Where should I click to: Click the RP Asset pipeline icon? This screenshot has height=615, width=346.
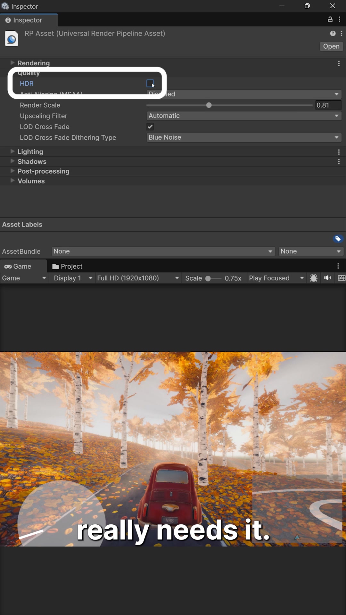[x=12, y=39]
